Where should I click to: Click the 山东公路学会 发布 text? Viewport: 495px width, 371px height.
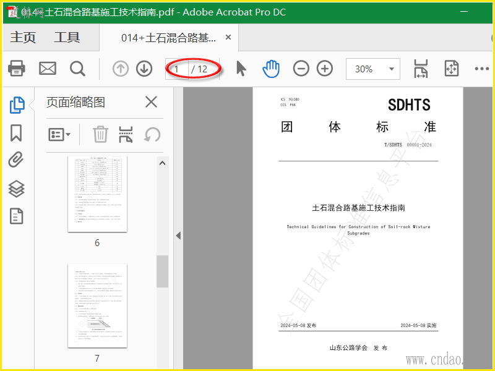[358, 348]
